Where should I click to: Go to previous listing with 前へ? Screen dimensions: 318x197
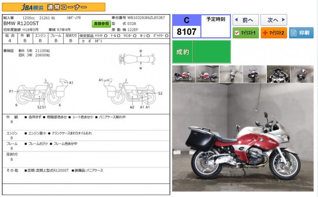[245, 20]
